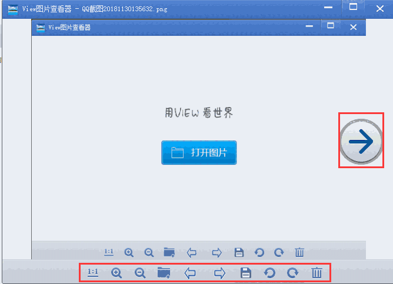This screenshot has width=393, height=284.
Task: Rotate counterclockwise in outer window toolbar
Action: point(269,273)
